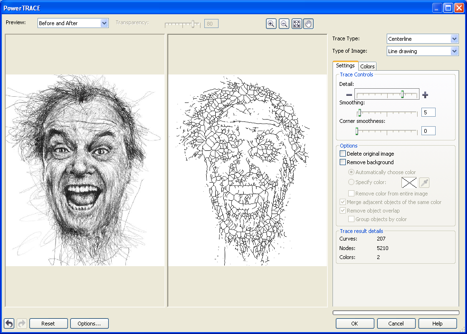Click the Reset button

pyautogui.click(x=48, y=324)
